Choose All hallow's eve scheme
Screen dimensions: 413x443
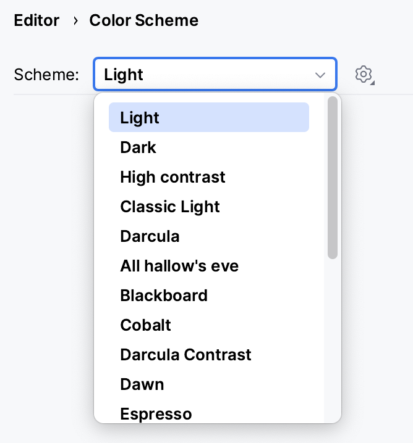click(179, 266)
